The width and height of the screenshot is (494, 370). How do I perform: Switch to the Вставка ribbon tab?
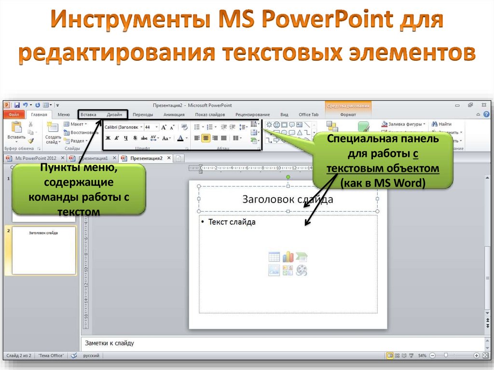click(x=88, y=114)
